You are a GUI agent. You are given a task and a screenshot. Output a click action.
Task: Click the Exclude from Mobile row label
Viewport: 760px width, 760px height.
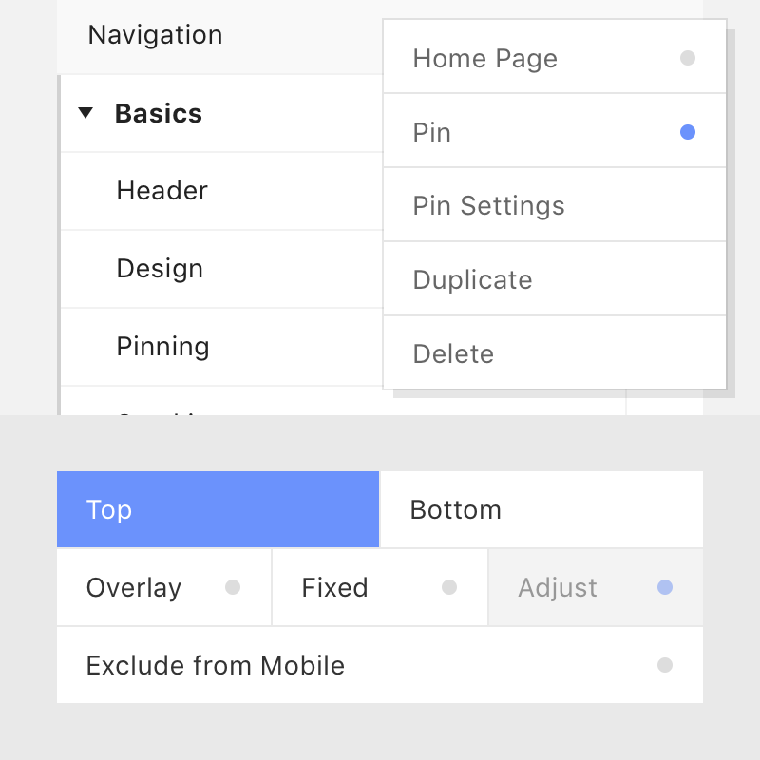(x=216, y=665)
